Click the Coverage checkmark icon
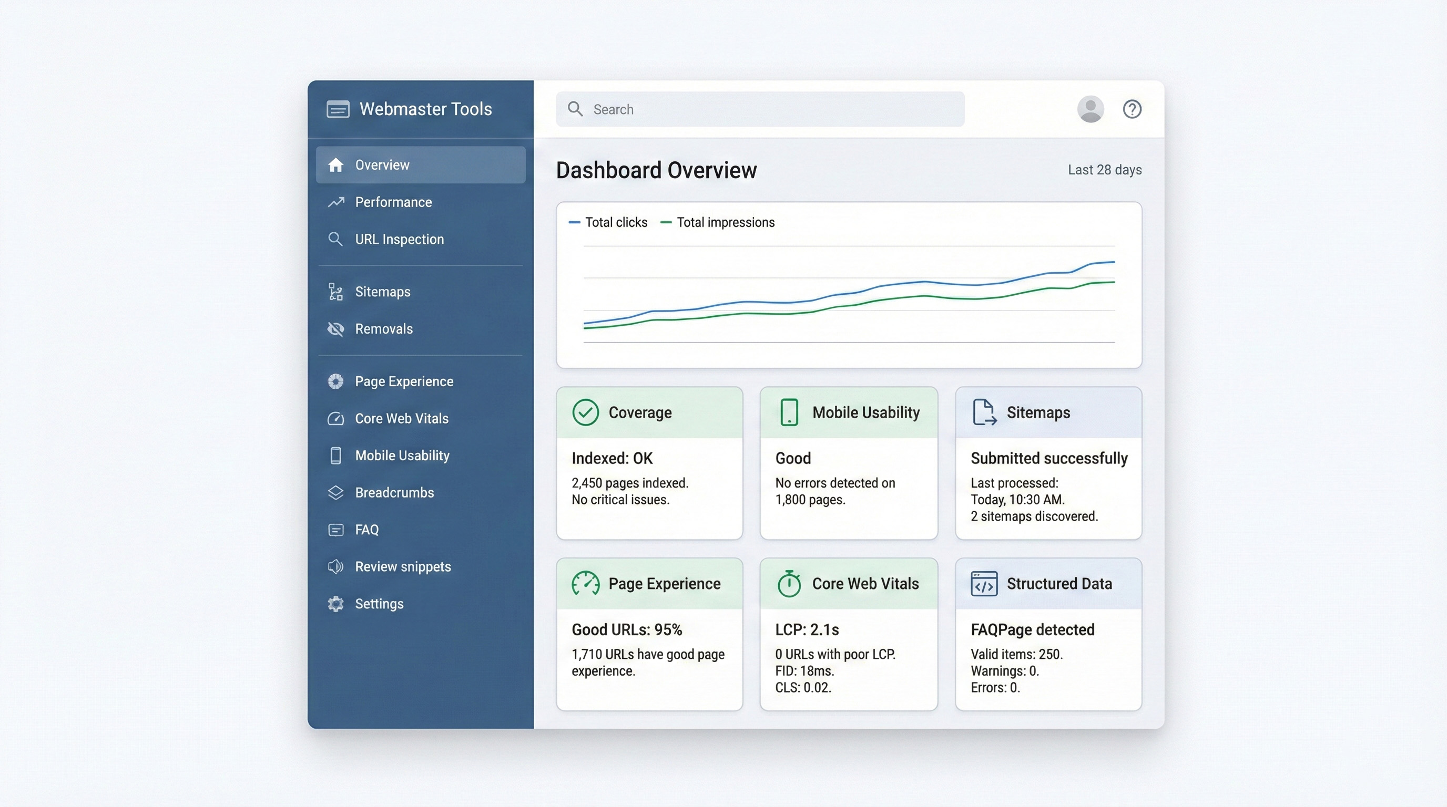1447x807 pixels. (585, 412)
